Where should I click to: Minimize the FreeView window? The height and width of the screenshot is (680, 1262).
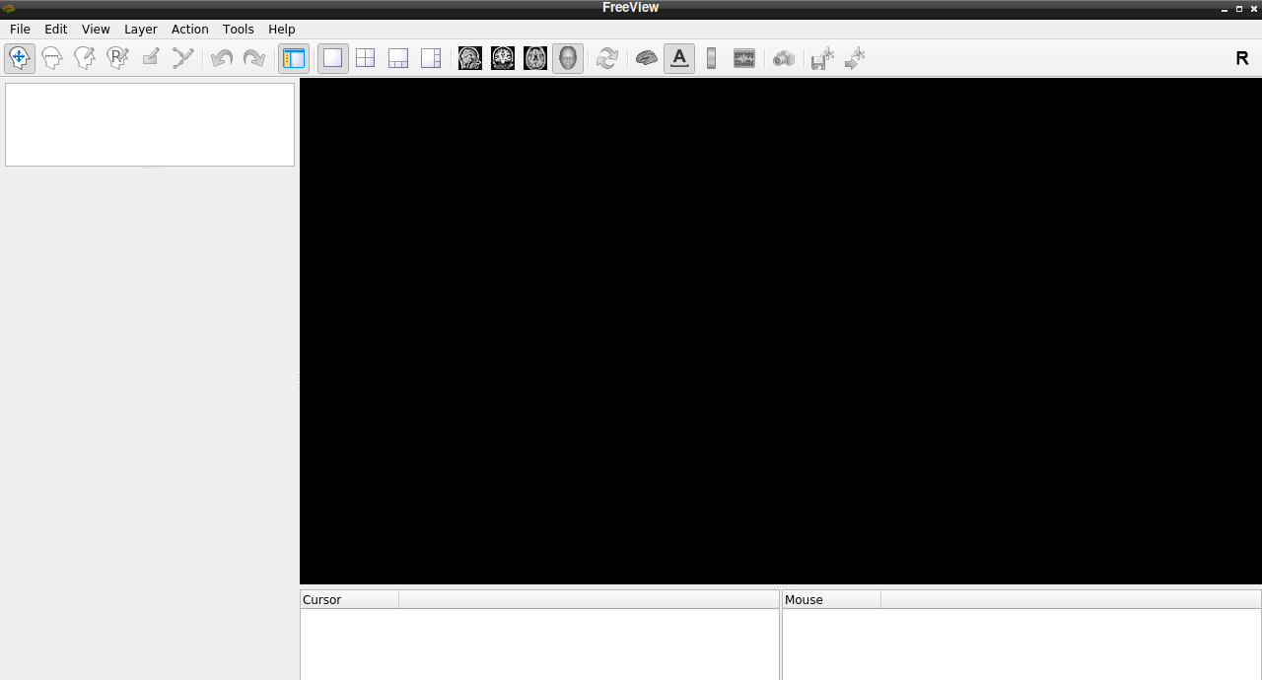1225,8
